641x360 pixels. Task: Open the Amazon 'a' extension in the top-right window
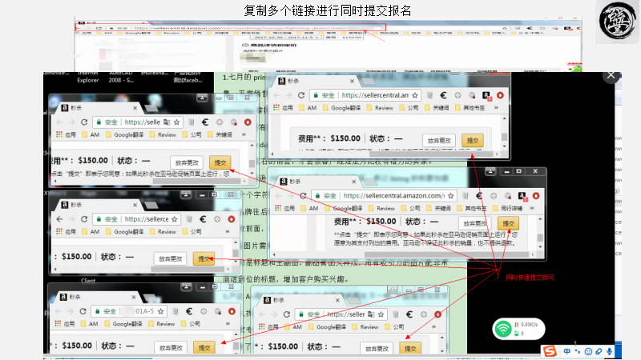486,95
